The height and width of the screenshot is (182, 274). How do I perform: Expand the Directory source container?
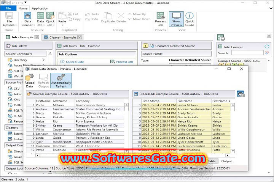[x=43, y=60]
